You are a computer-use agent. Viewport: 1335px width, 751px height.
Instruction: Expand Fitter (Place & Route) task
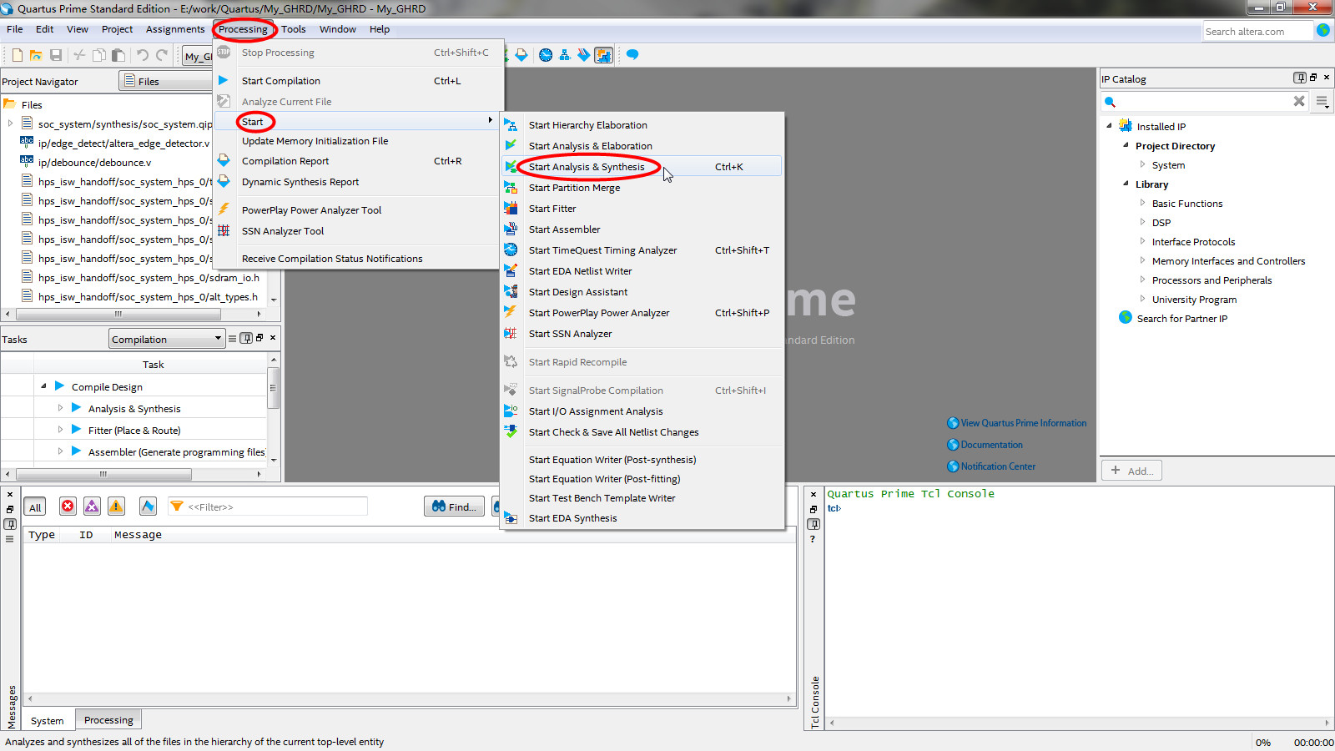point(60,430)
